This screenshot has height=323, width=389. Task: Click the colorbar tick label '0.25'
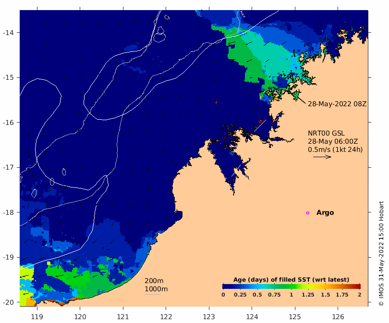[x=240, y=295]
